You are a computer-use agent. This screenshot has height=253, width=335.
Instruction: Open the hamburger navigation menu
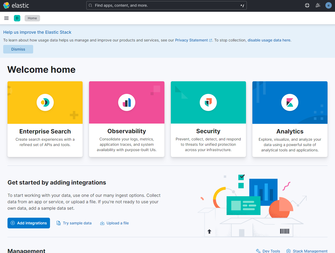tap(6, 18)
